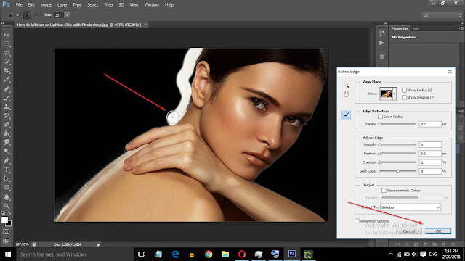
Task: Click the Contrast value input field
Action: tap(430, 162)
